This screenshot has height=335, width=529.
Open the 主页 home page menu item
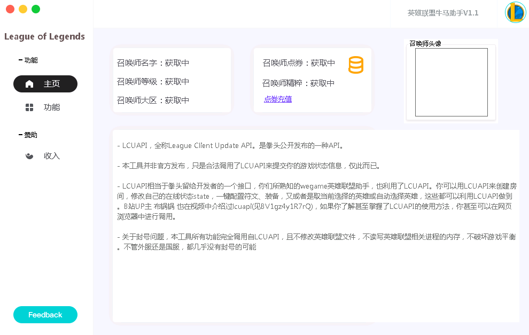45,84
